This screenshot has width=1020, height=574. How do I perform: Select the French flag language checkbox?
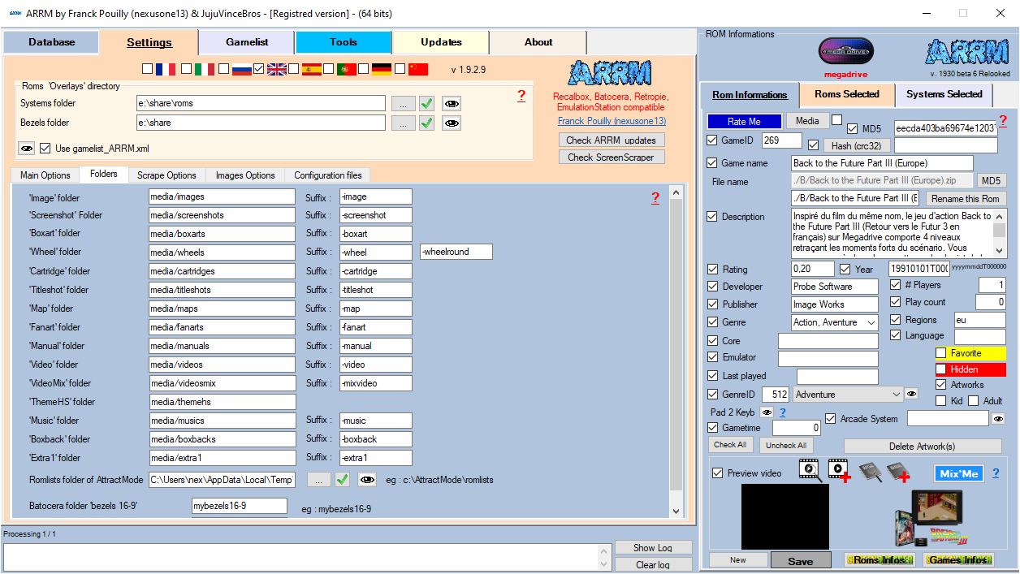pyautogui.click(x=147, y=69)
